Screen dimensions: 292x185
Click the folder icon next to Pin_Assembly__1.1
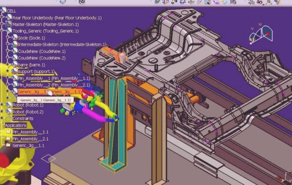tap(9, 132)
